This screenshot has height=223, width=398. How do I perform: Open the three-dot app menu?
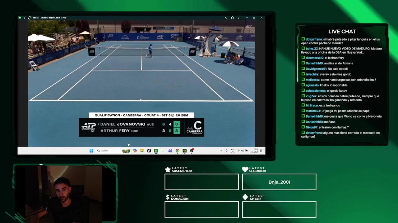click(x=239, y=18)
